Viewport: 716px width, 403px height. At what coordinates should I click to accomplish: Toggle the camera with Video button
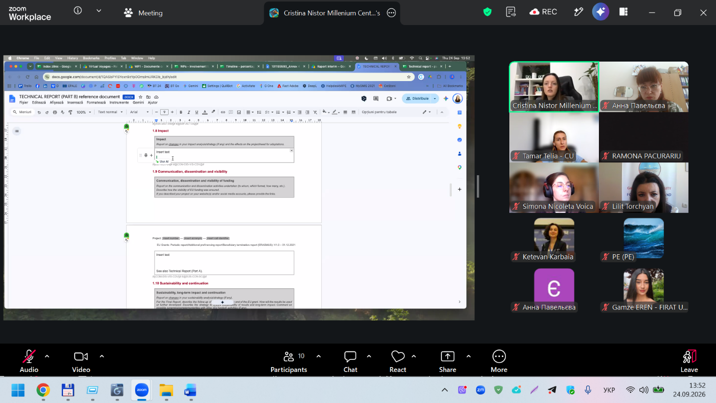[81, 361]
